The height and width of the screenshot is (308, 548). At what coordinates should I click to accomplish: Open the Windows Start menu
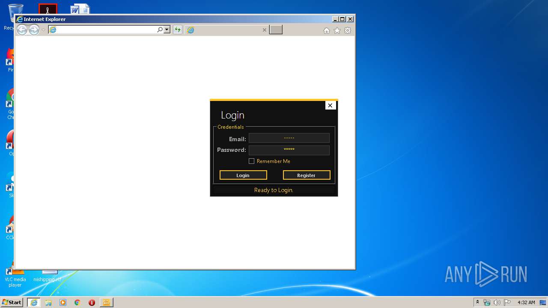12,302
